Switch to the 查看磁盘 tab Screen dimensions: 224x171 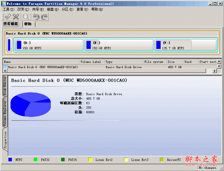tap(11, 24)
